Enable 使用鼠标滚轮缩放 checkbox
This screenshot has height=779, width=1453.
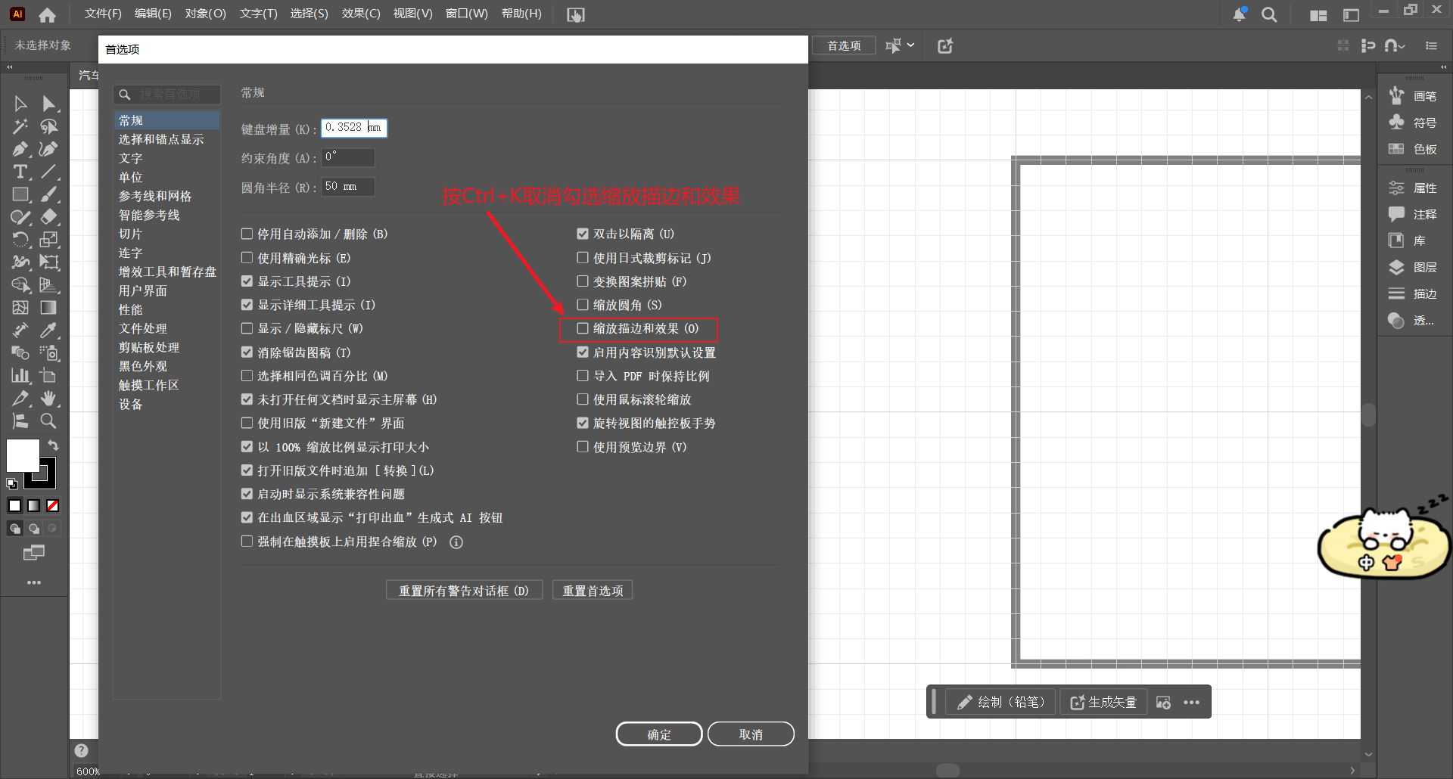583,399
